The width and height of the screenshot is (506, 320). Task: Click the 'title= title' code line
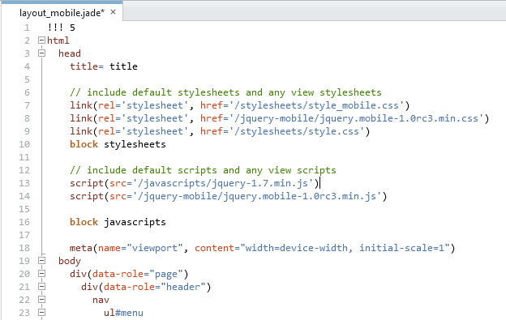[104, 66]
